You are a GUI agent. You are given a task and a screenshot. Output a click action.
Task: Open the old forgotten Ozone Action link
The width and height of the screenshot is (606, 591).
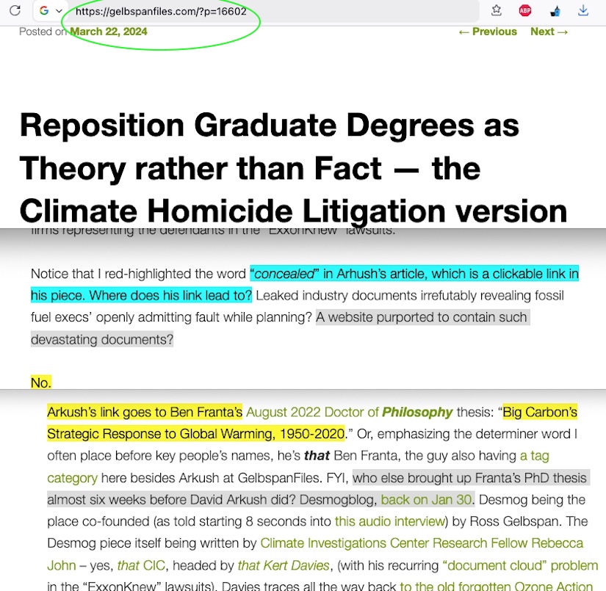coord(496,587)
